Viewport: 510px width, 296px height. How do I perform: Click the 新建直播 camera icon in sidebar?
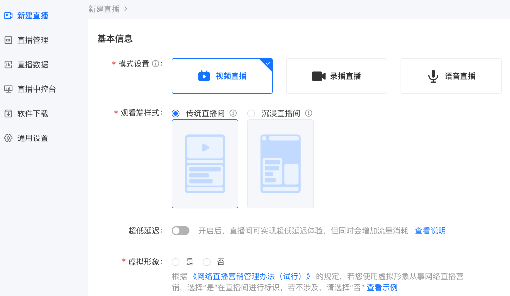coord(8,16)
